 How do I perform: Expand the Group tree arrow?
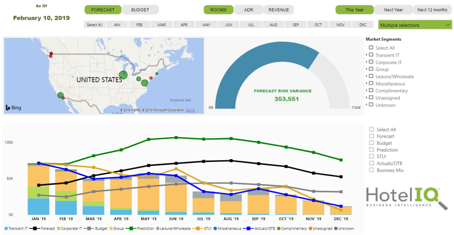(x=367, y=69)
